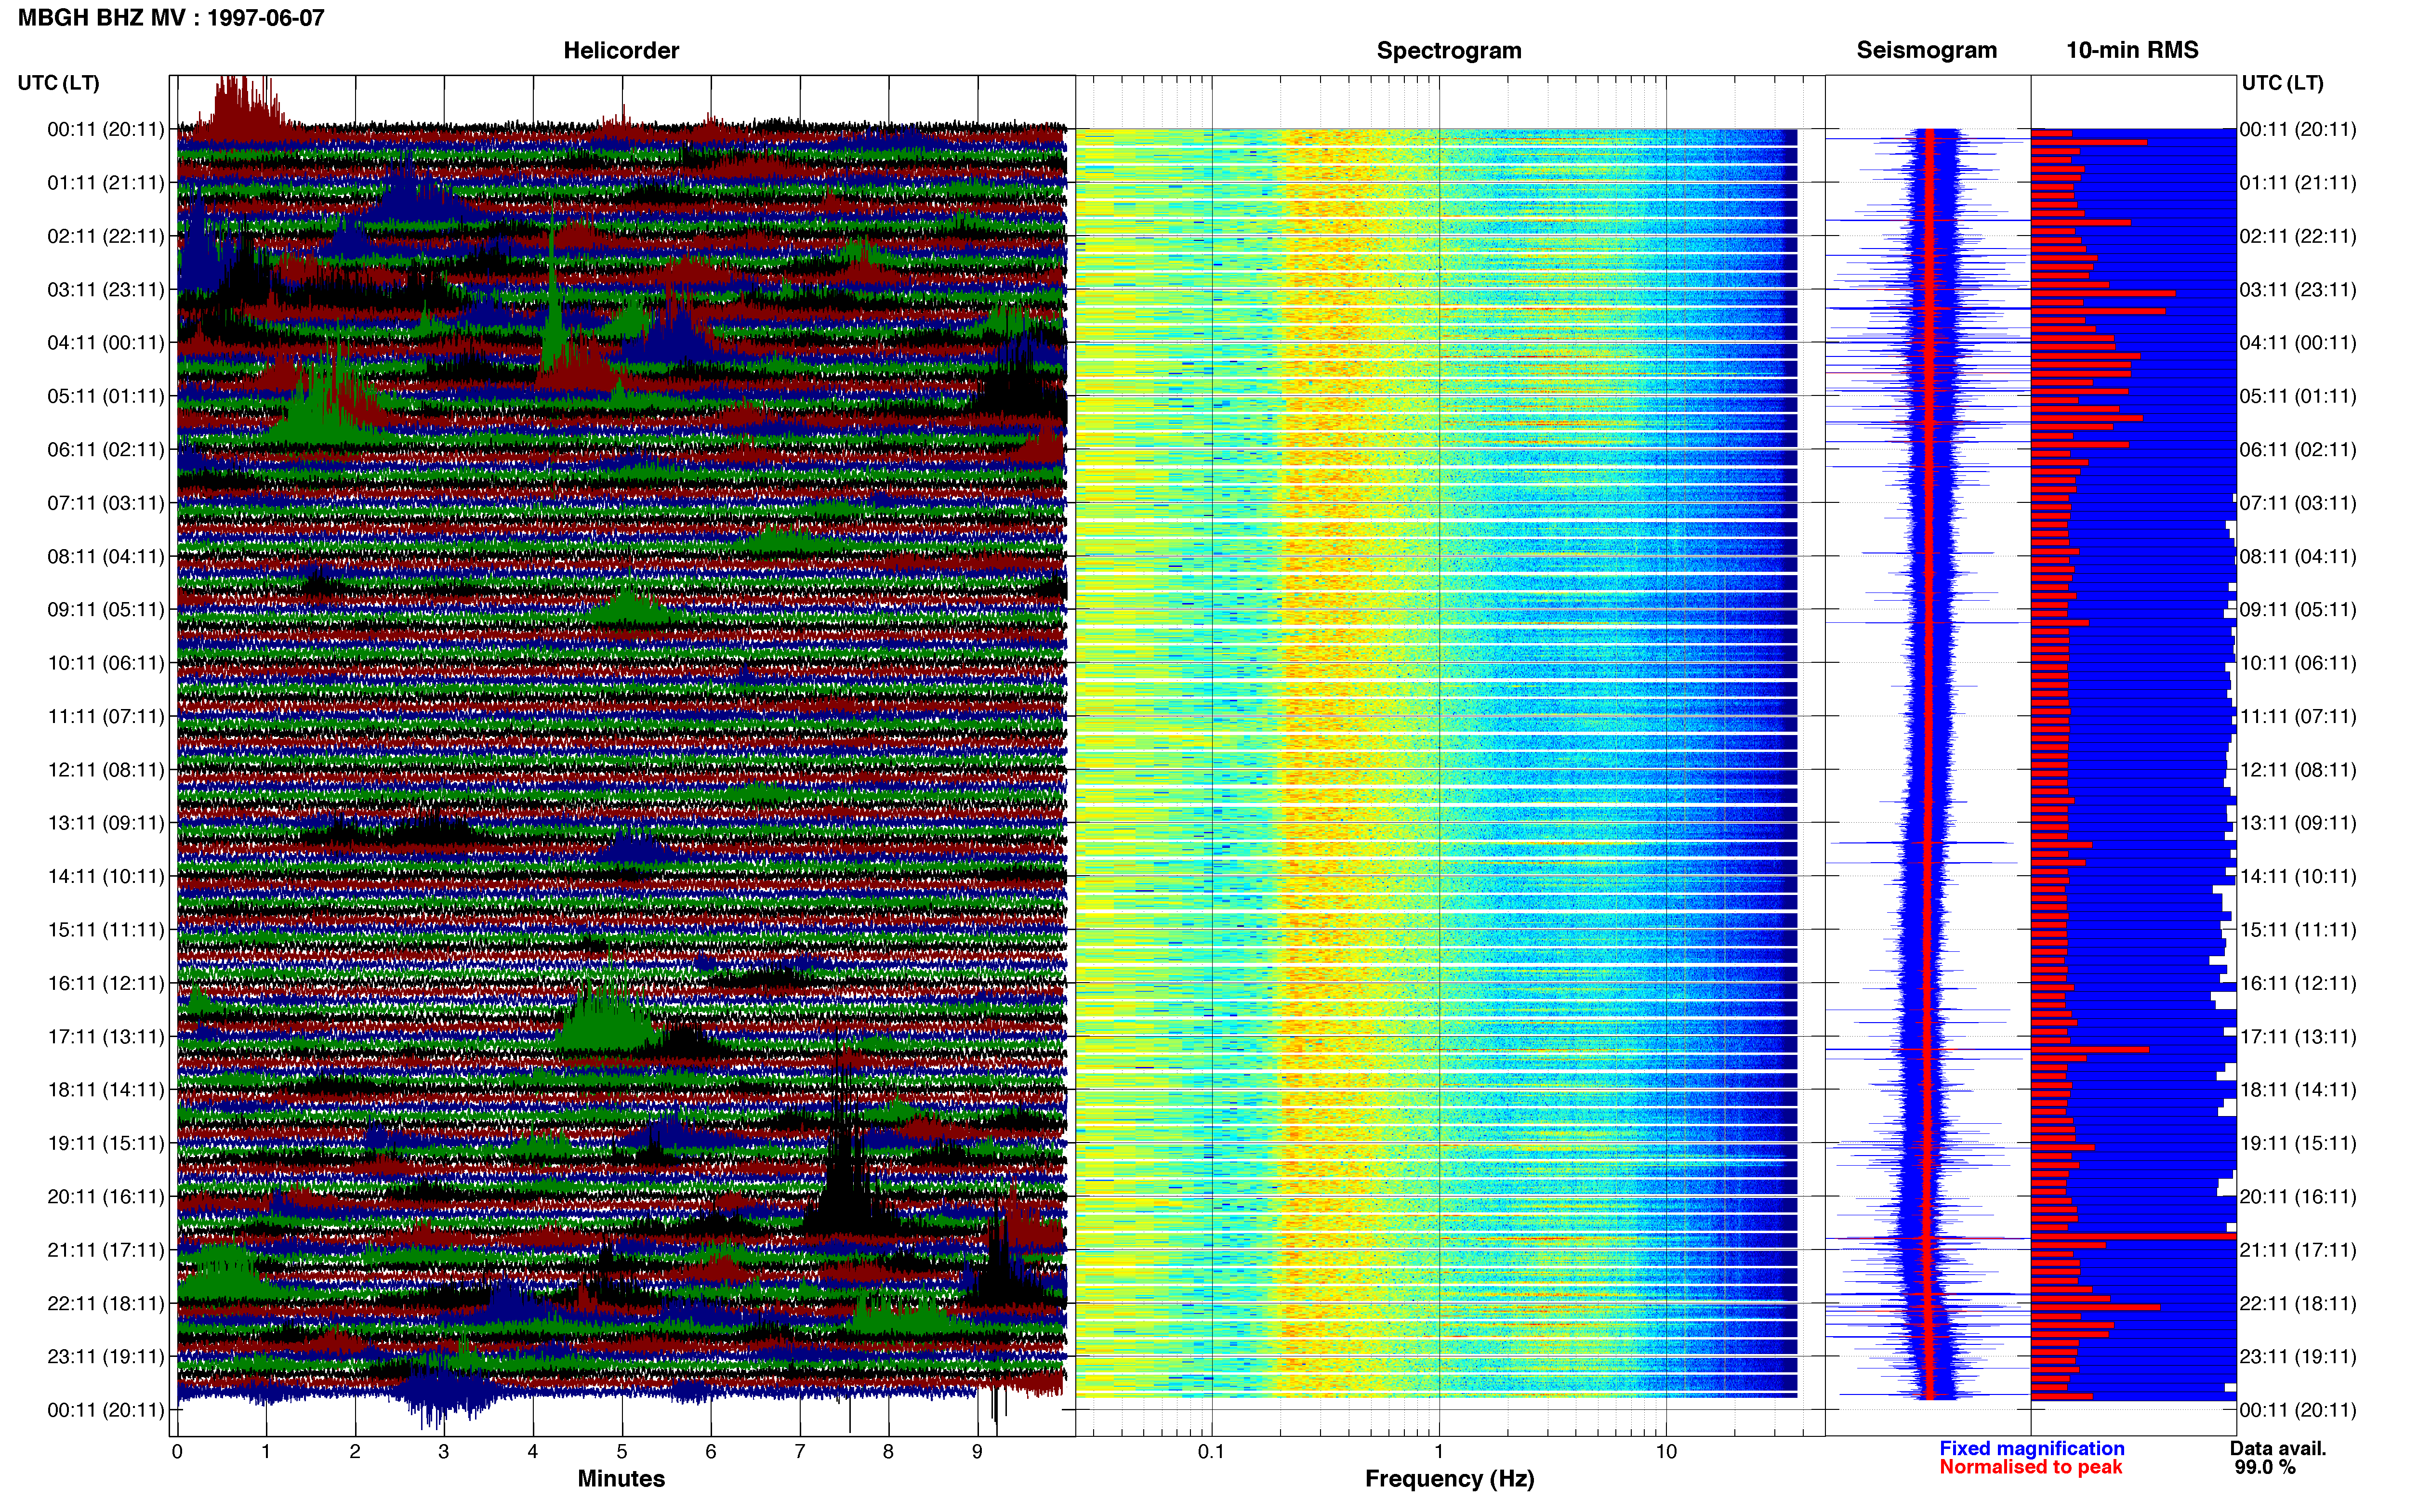Click minute tick '9' on the helicorder axis
The height and width of the screenshot is (1512, 2418).
977,1452
